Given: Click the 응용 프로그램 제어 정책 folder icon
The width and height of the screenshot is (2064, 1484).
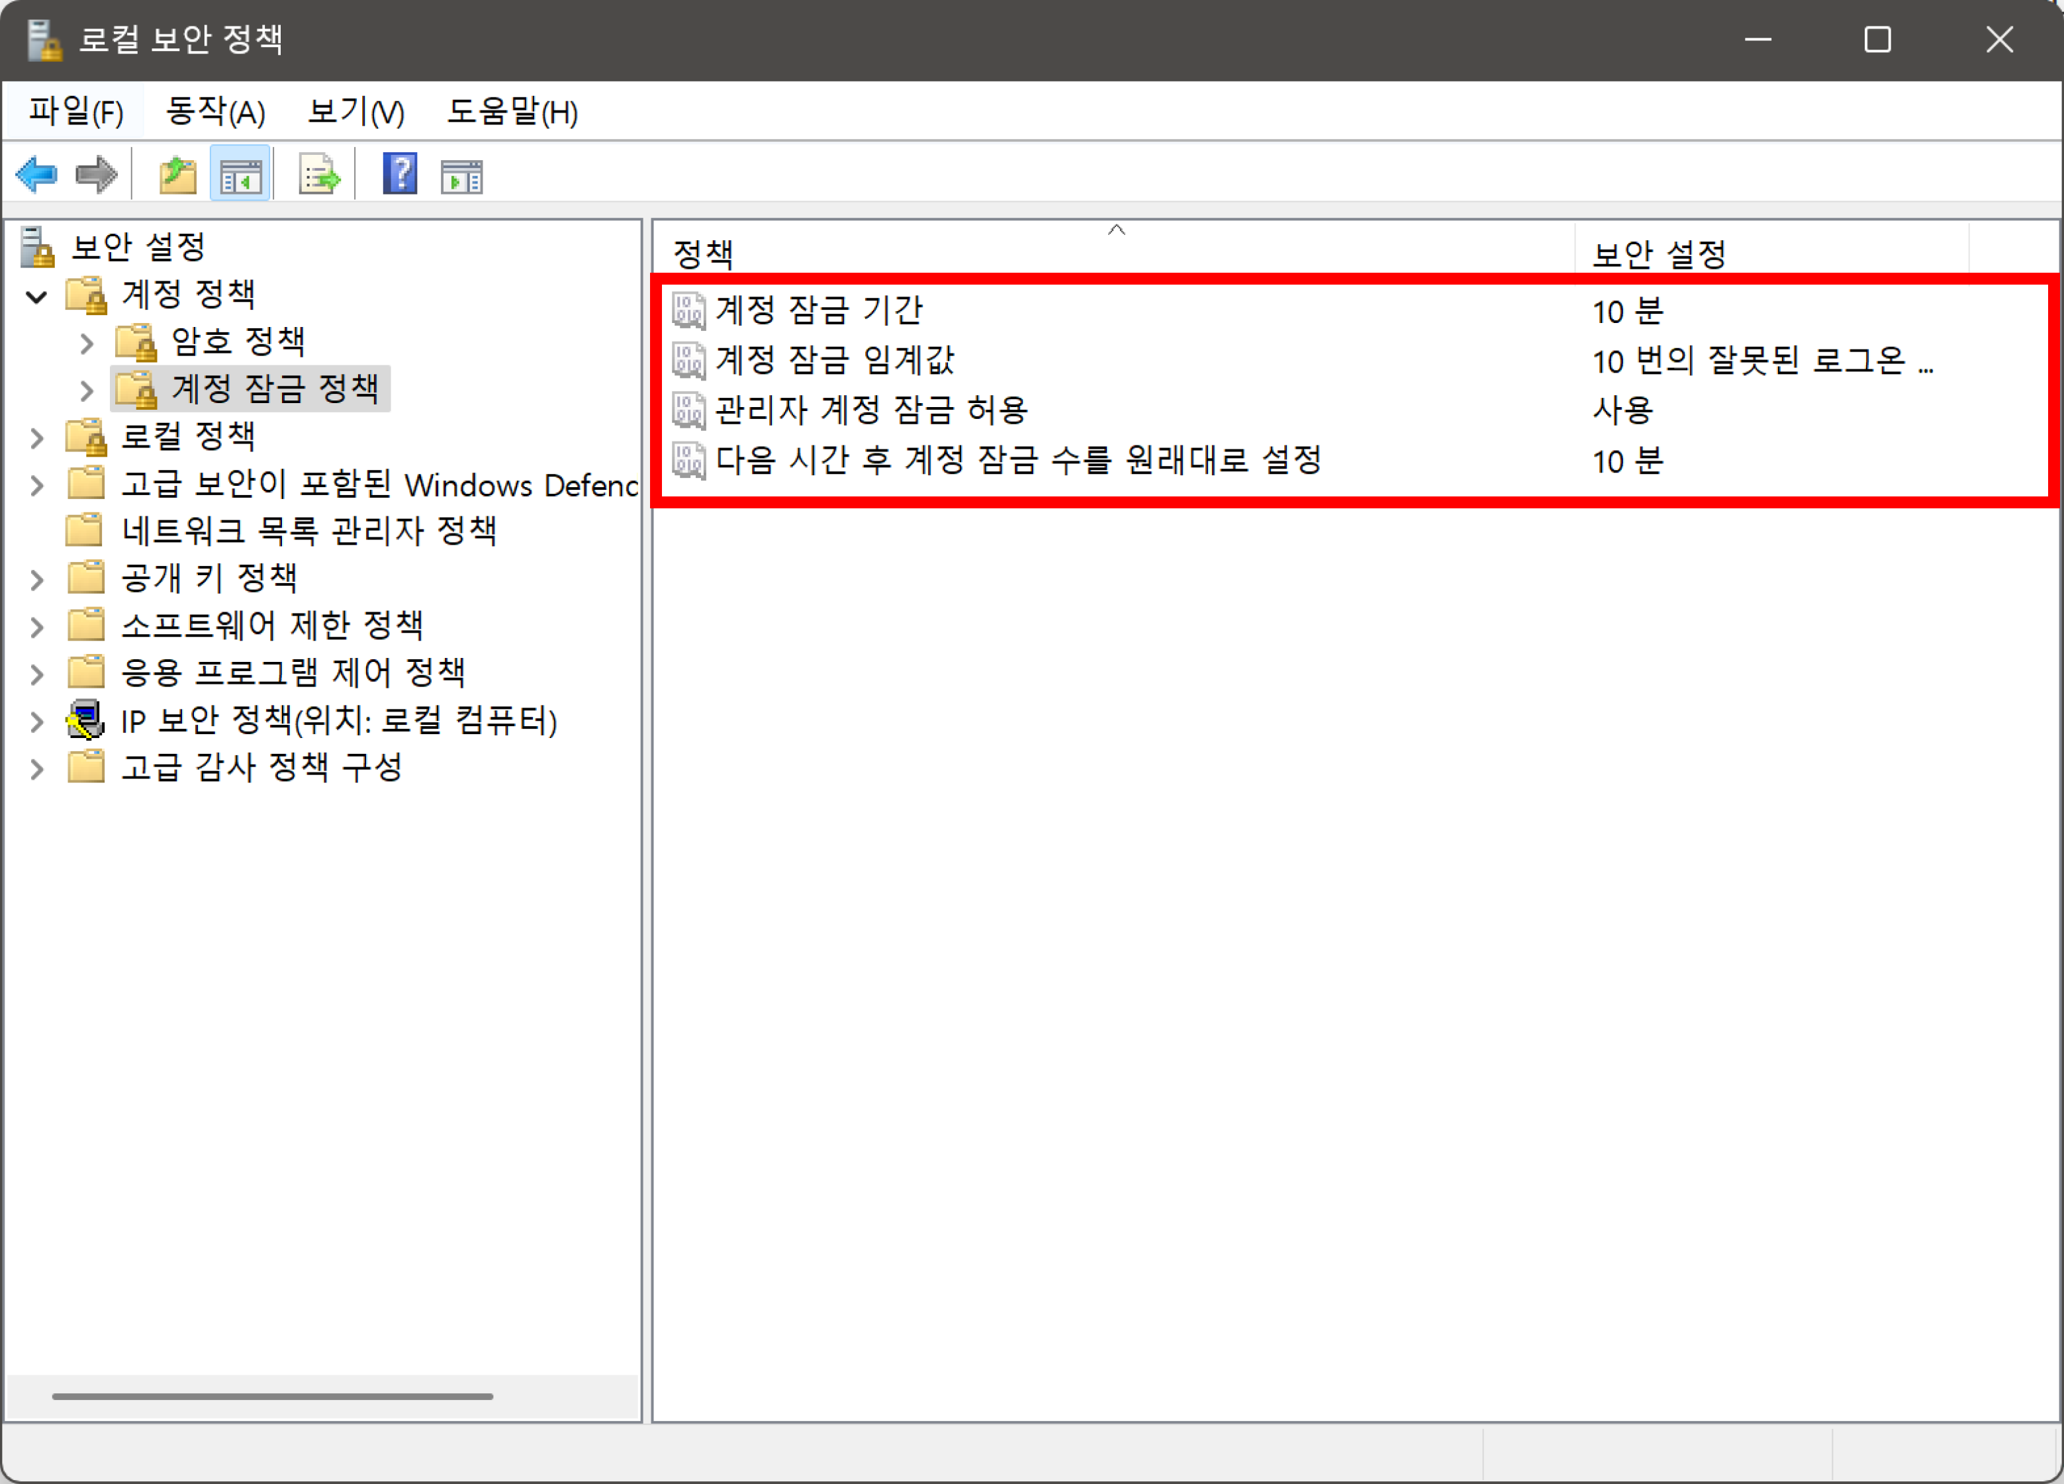Looking at the screenshot, I should [85, 671].
